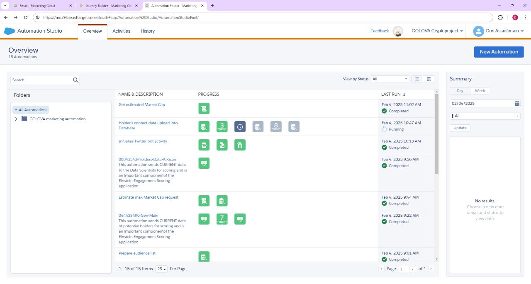531x284 pixels.
Task: Open GOLOVA Cryptoproject account dropdown
Action: click(437, 31)
